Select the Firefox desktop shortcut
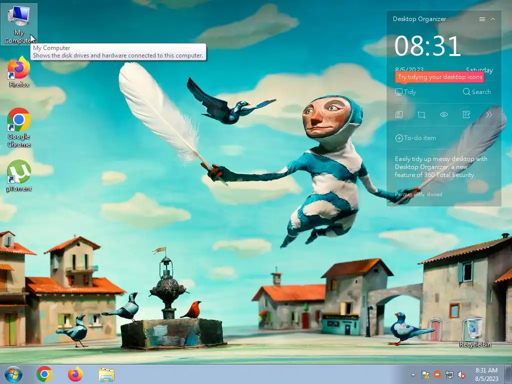This screenshot has height=384, width=512. (x=19, y=72)
